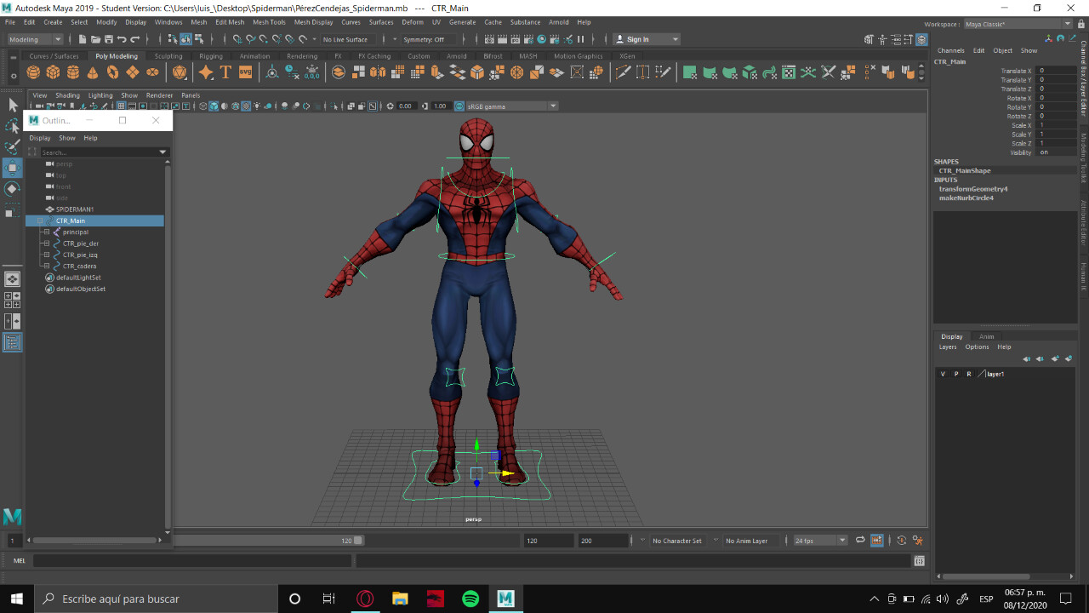
Task: Switch to the Rigging shelf tab
Action: click(x=211, y=56)
